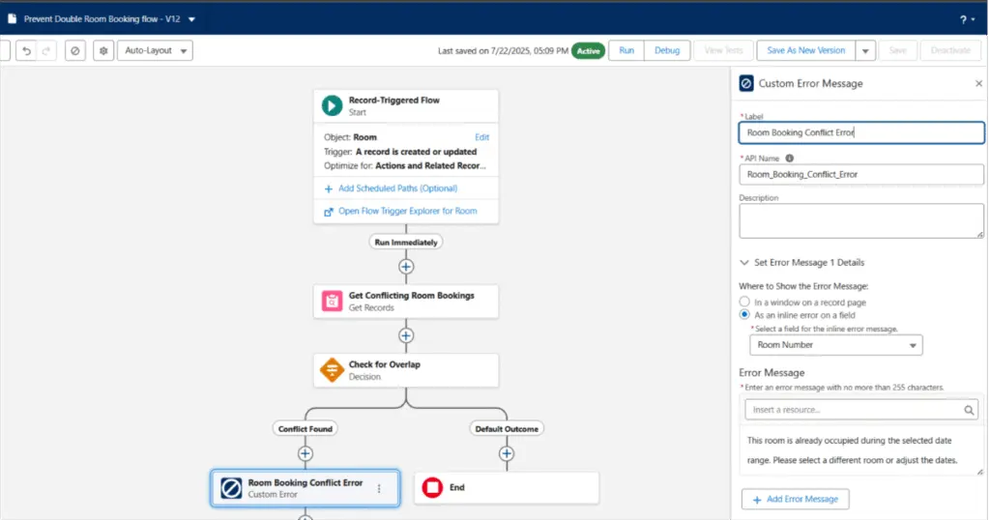This screenshot has height=520, width=990.
Task: Click the search icon in Insert a resource
Action: 969,410
